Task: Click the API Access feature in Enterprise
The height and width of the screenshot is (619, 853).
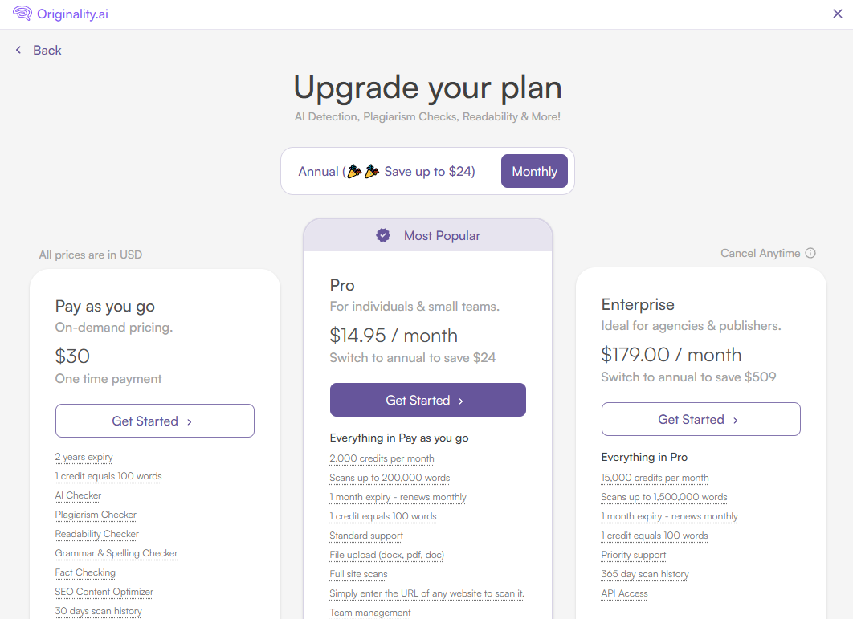Action: coord(624,593)
